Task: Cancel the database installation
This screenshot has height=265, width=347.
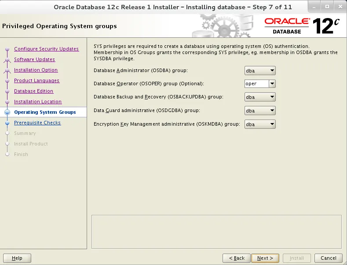Action: [x=329, y=258]
